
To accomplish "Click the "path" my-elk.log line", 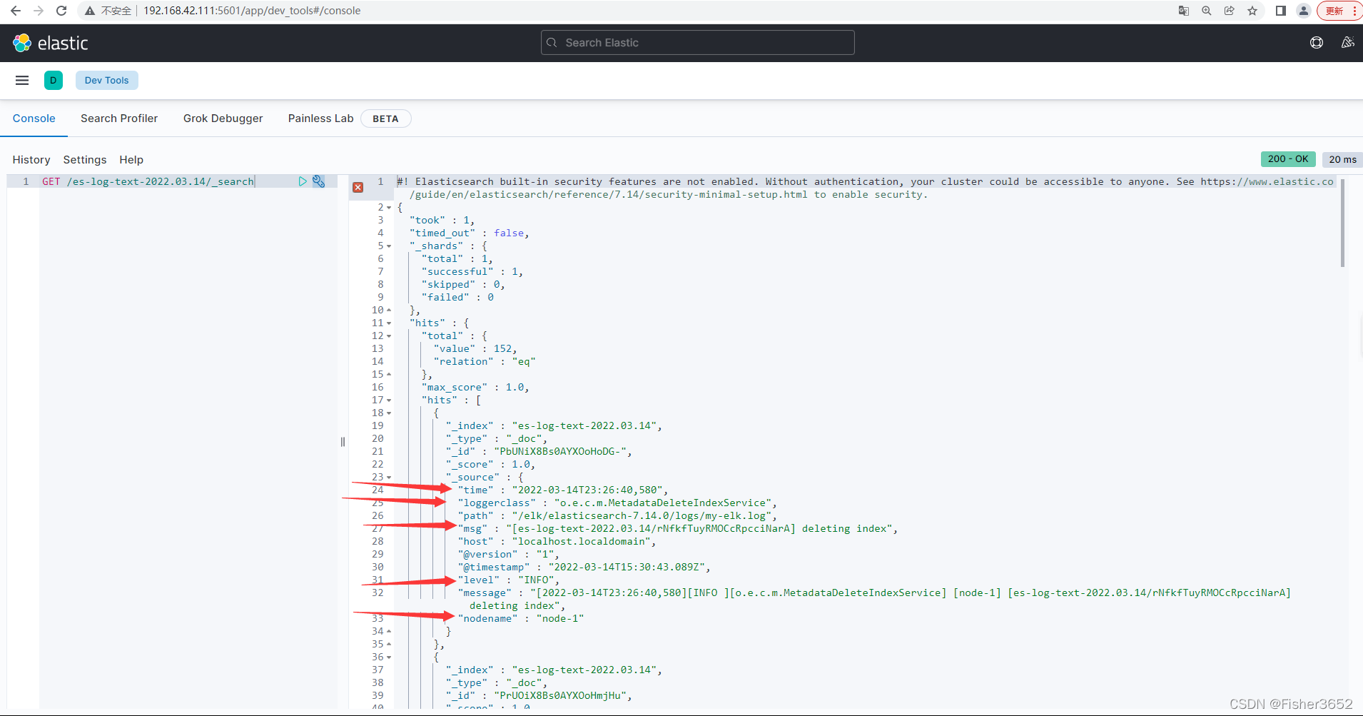I will (x=617, y=516).
